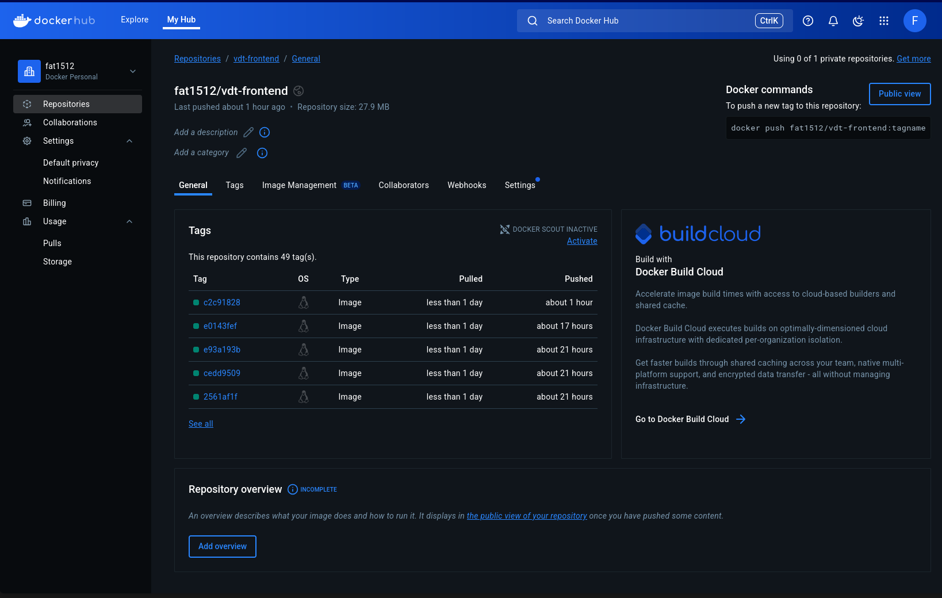Click the Repositories breadcrumb link
942x598 pixels.
[197, 59]
